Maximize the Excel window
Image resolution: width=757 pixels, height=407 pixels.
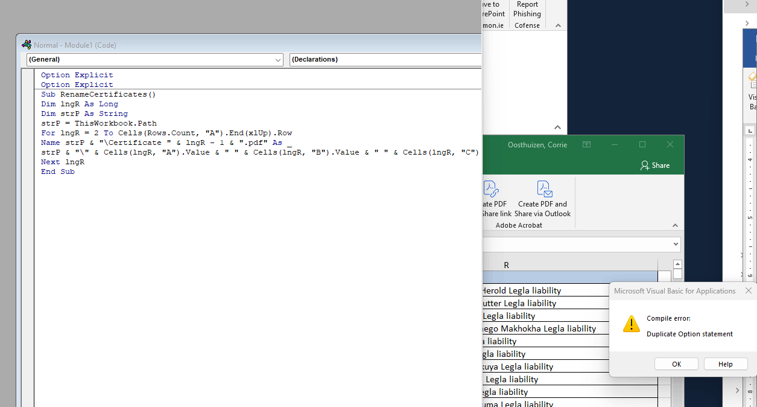point(642,145)
